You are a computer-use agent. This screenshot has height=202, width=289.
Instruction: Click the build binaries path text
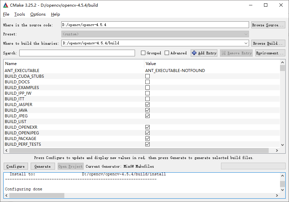click(91, 43)
